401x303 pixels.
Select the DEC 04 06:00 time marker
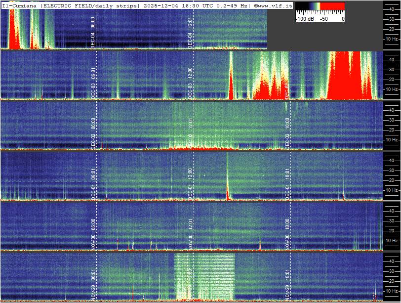[93, 32]
